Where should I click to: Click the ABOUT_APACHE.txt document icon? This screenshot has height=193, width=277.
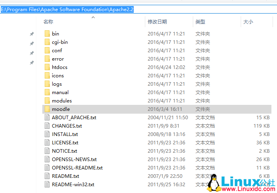coord(47,117)
